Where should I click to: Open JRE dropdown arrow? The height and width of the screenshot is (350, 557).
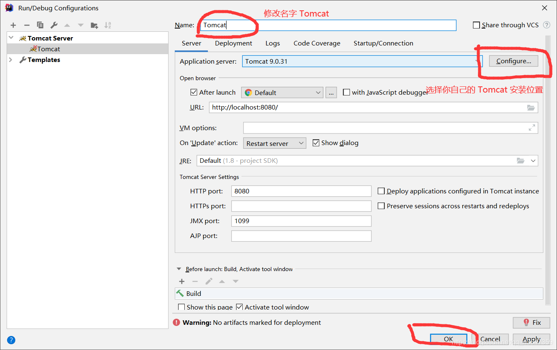[x=533, y=161]
